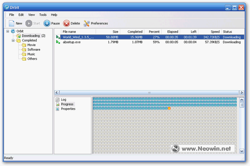Collapse the Orbit root tree node
Viewport: 250px width, 166px height.
8,31
